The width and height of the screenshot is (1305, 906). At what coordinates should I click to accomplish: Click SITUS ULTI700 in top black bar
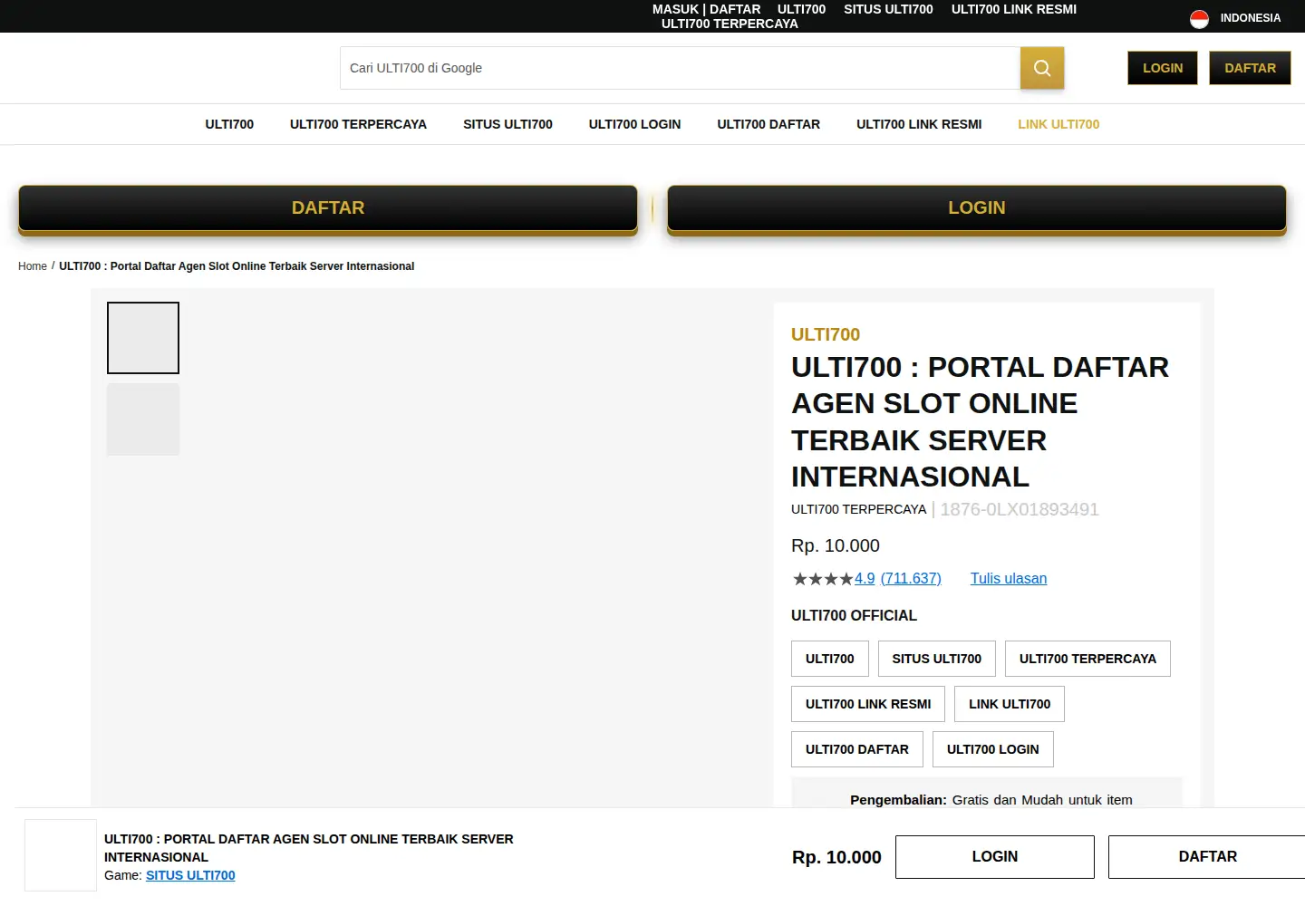[x=888, y=9]
